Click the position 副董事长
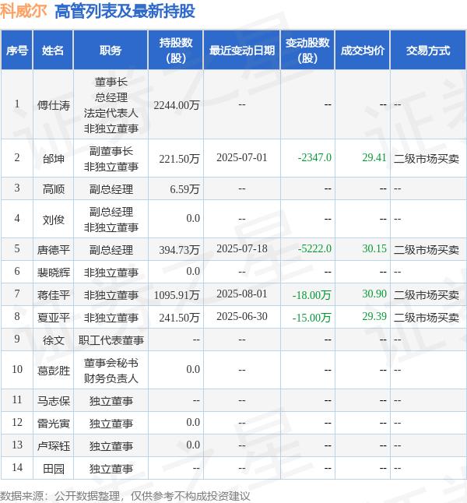Screen dimensions: 467x503 (x=111, y=151)
